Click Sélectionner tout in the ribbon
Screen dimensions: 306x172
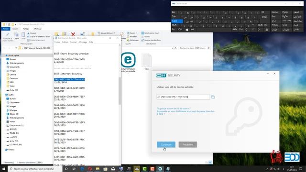(x=150, y=33)
